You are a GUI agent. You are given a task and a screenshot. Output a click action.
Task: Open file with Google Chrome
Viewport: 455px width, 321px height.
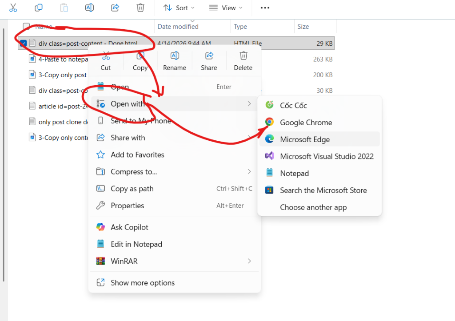306,123
